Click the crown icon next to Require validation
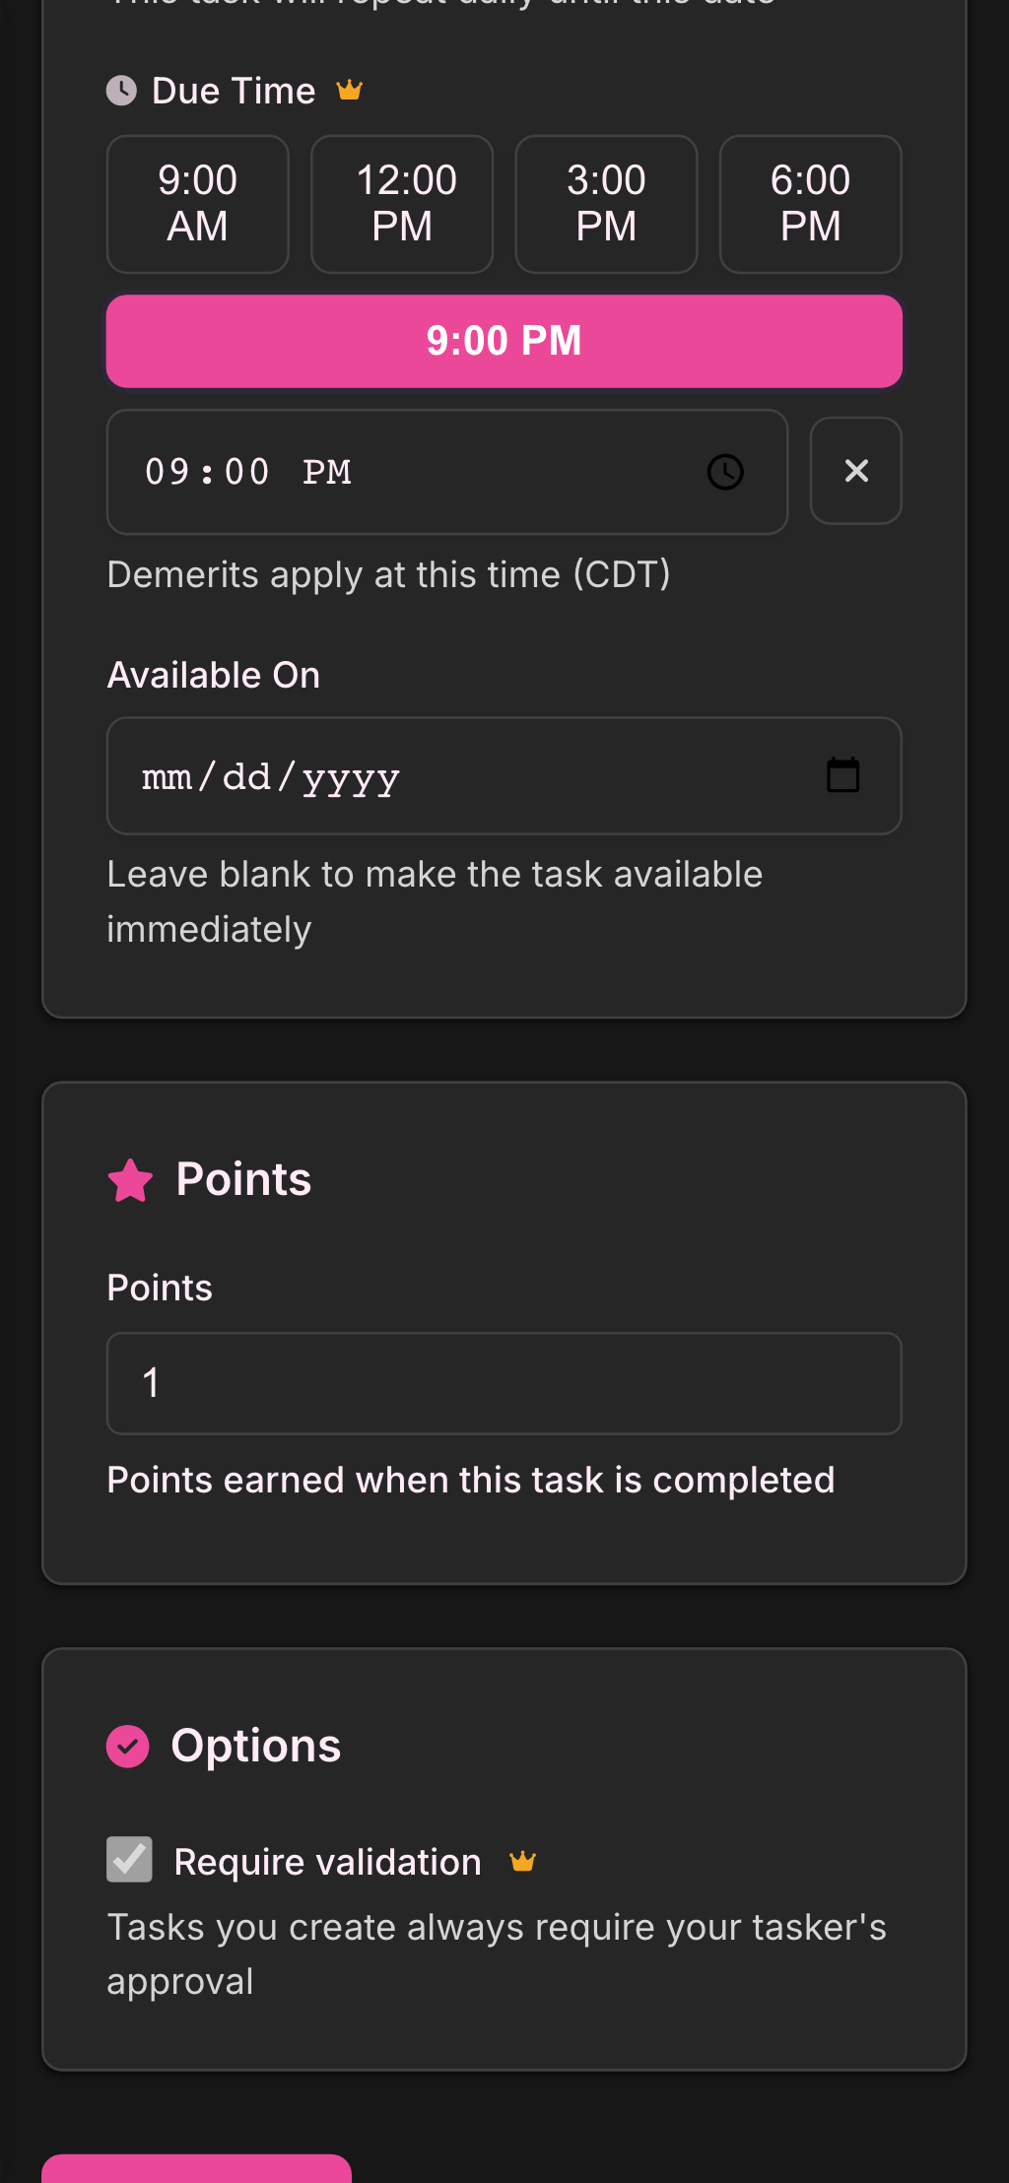1009x2183 pixels. point(523,1860)
